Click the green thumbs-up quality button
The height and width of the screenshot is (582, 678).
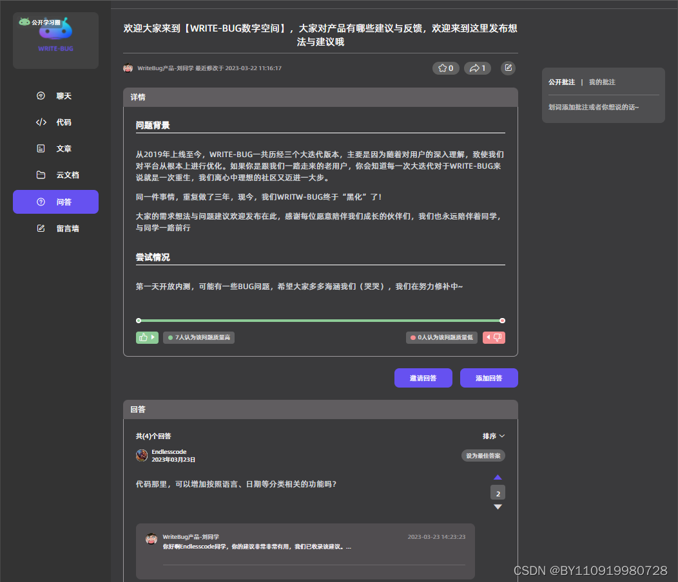147,337
